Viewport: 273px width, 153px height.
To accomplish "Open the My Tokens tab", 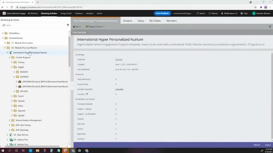I will click(x=155, y=21).
